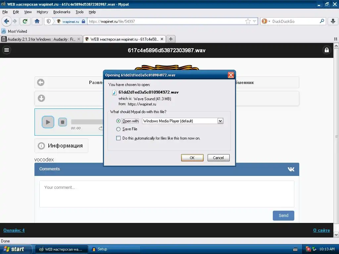Open the Bookmarks menu
The image size is (339, 254).
coord(62,12)
